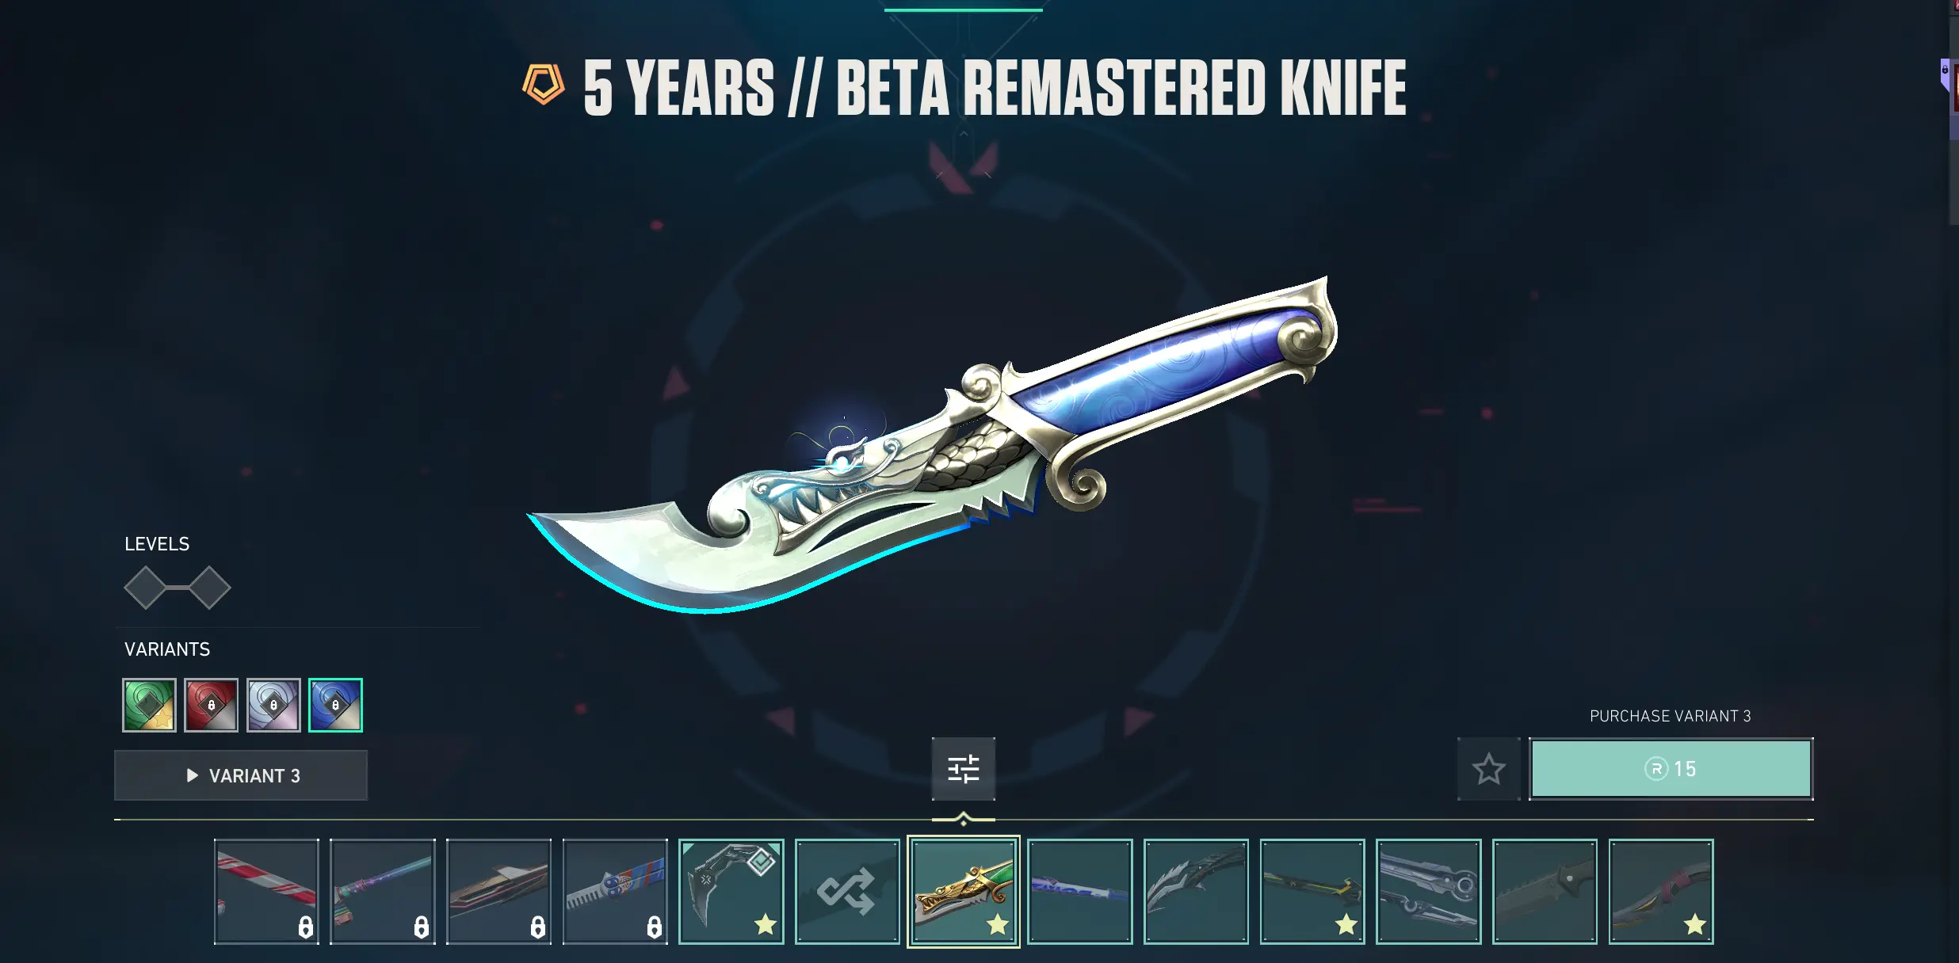The width and height of the screenshot is (1959, 963).
Task: Select the pink curved blade thumbnail with star
Action: coord(1661,891)
